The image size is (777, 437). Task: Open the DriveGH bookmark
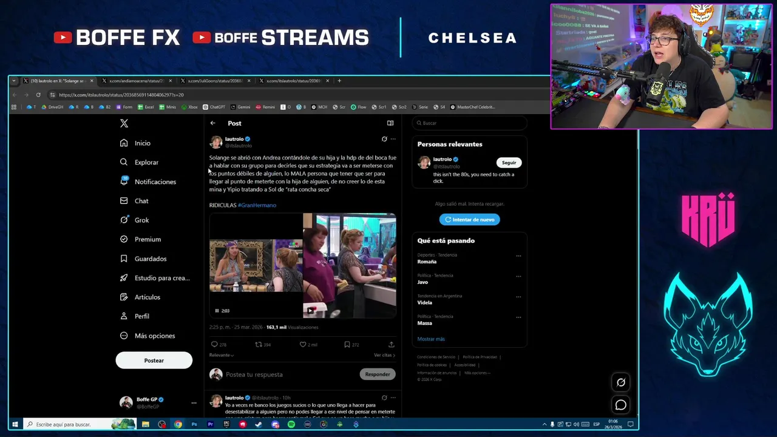(52, 107)
